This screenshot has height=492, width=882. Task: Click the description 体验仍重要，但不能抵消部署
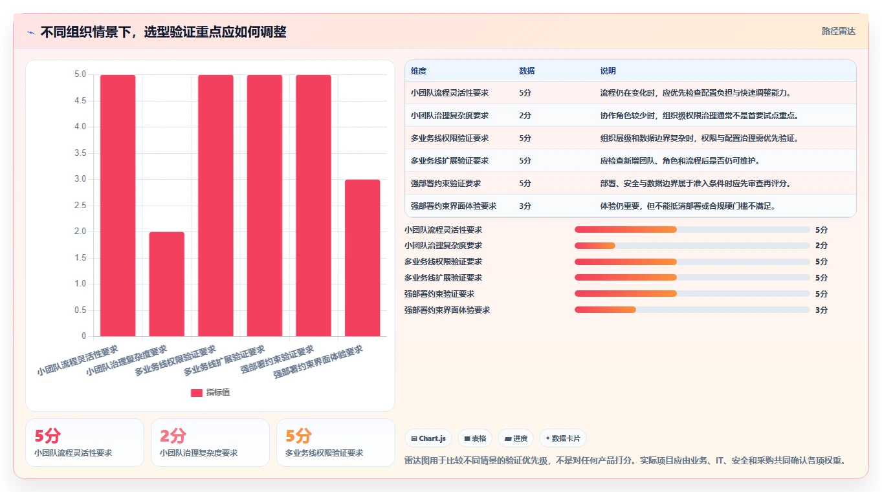[688, 206]
